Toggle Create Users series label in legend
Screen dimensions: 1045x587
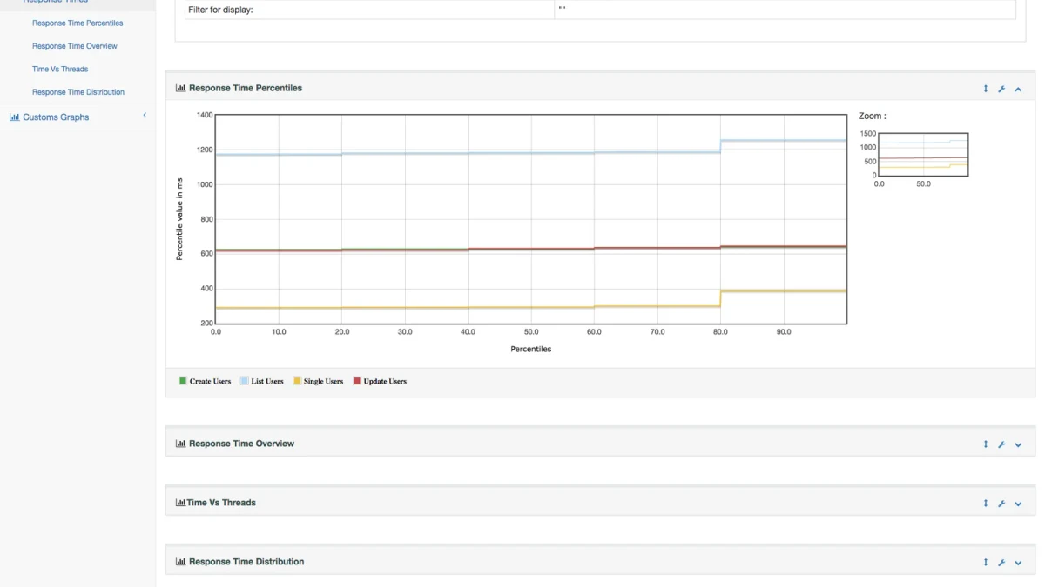click(210, 381)
